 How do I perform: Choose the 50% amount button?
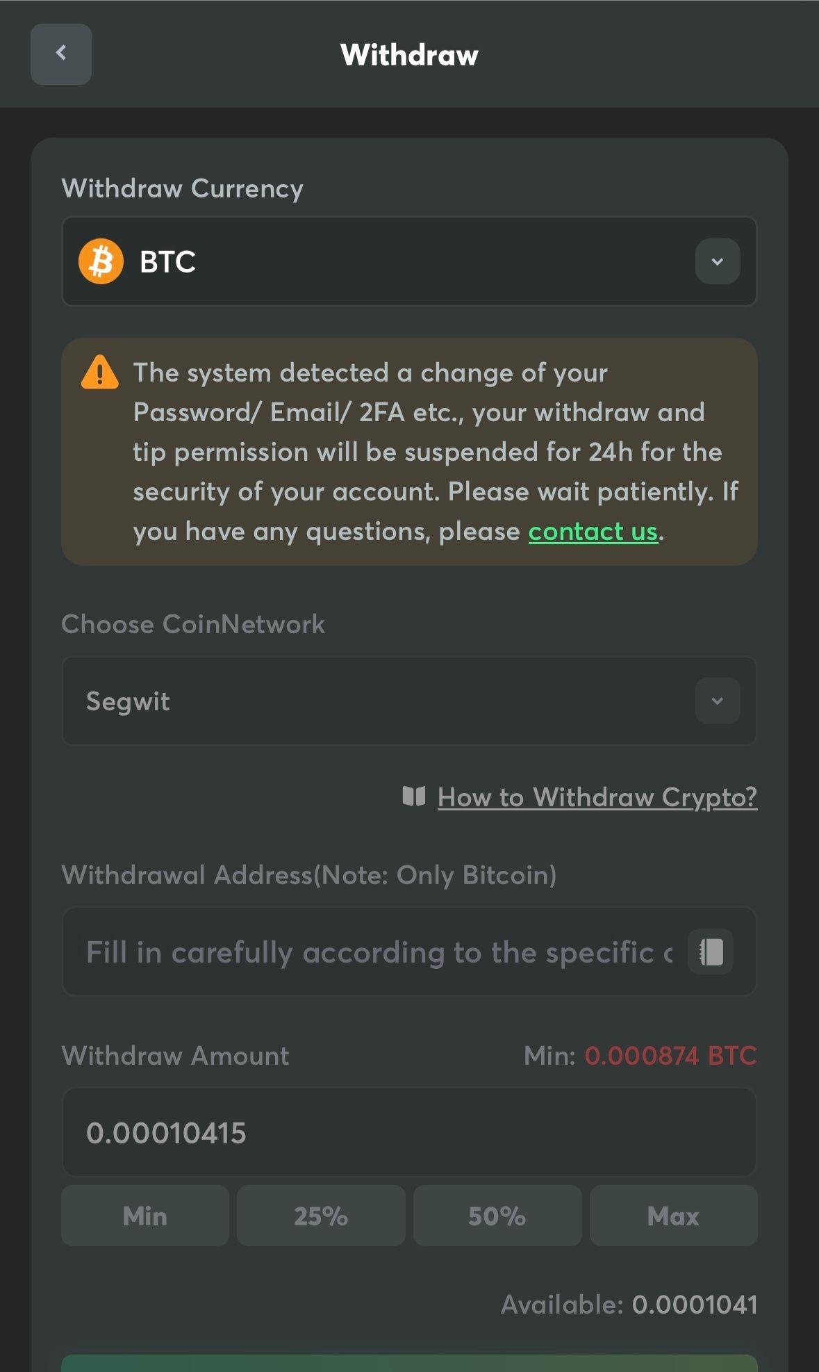(x=497, y=1216)
